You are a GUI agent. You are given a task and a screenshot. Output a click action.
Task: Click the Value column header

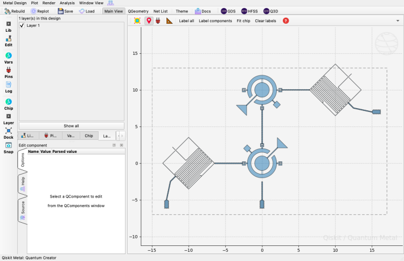click(x=46, y=152)
